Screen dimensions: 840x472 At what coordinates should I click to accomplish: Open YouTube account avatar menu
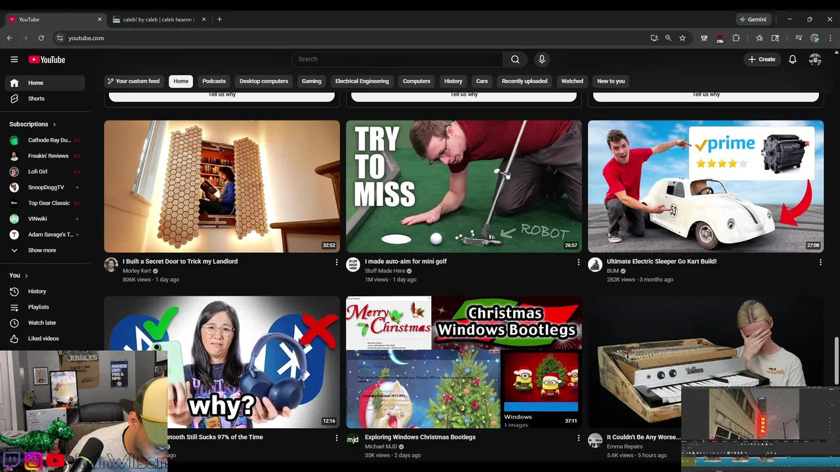815,59
